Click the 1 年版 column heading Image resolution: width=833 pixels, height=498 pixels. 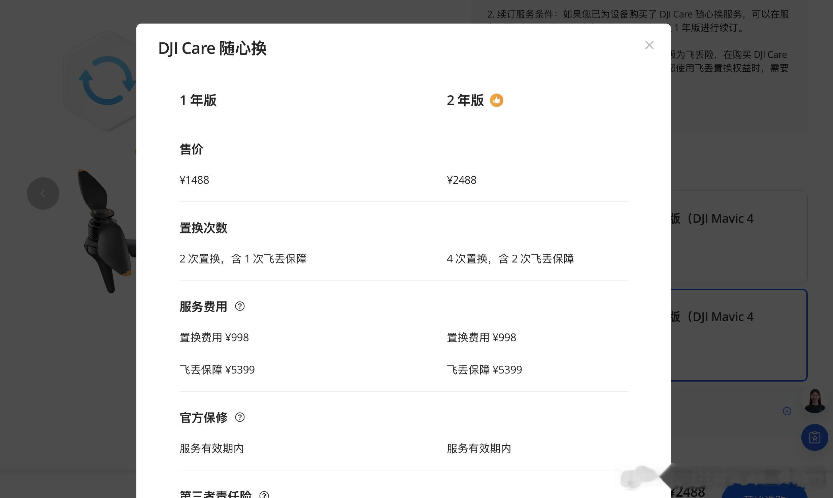coord(198,100)
